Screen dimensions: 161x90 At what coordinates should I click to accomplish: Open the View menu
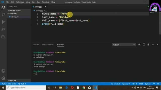(28, 2)
